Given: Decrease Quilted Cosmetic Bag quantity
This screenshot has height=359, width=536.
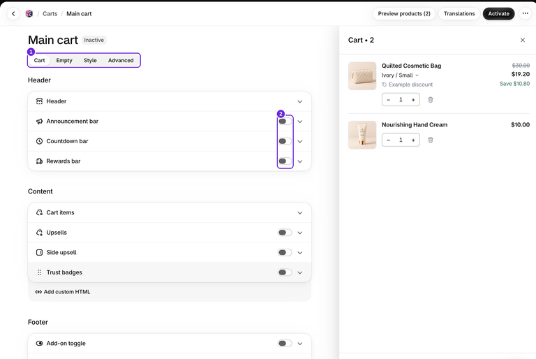Looking at the screenshot, I should 388,100.
